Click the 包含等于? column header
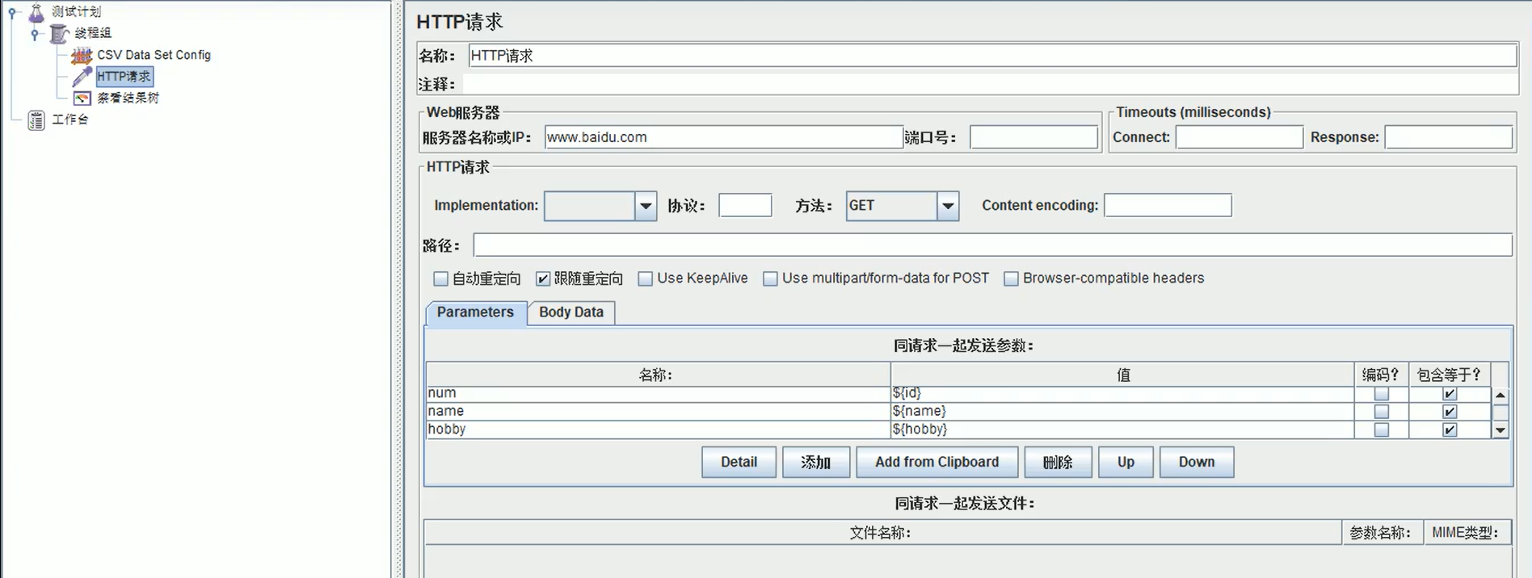Viewport: 1532px width, 578px height. (1450, 375)
